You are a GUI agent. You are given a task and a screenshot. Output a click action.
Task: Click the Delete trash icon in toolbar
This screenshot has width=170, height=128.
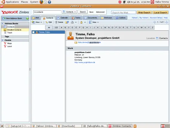pos(56,22)
